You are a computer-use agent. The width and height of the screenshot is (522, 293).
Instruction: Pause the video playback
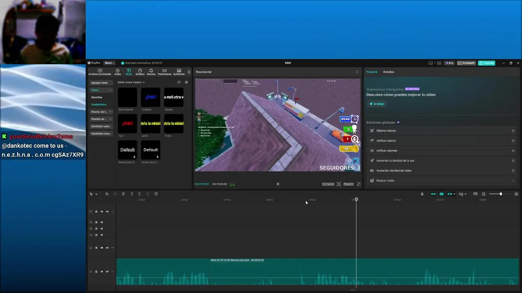(278, 184)
